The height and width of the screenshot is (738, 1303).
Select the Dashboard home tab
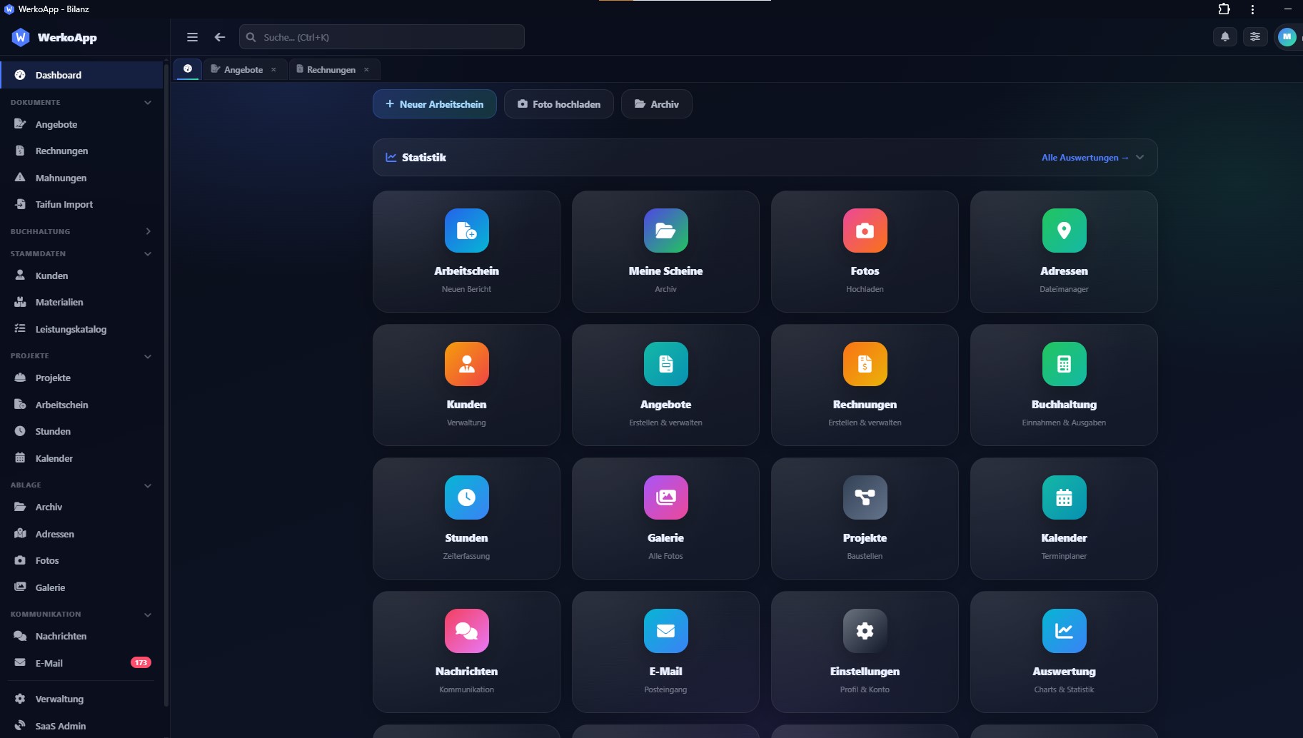[x=188, y=69]
